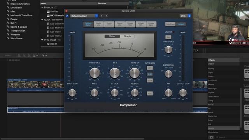Screen dimensions: 249x140
Task: Set Auto Gain to 0 dB
Action: (x=149, y=74)
